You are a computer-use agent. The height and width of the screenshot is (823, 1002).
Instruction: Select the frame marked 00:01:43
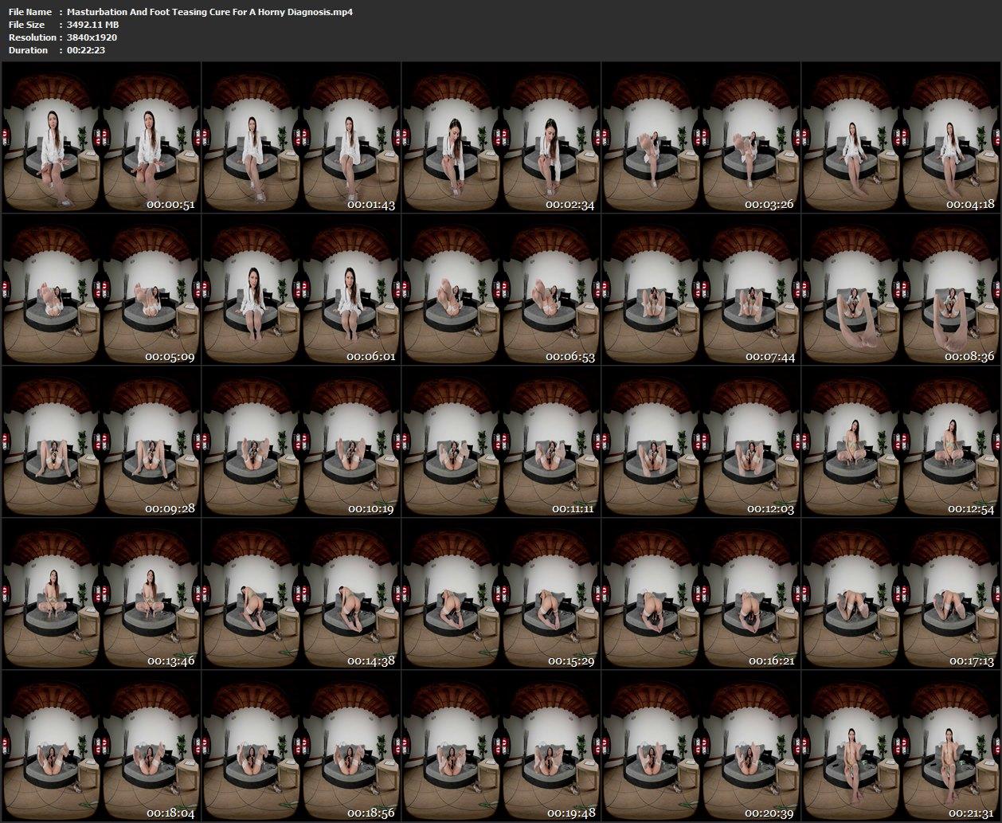pyautogui.click(x=300, y=137)
